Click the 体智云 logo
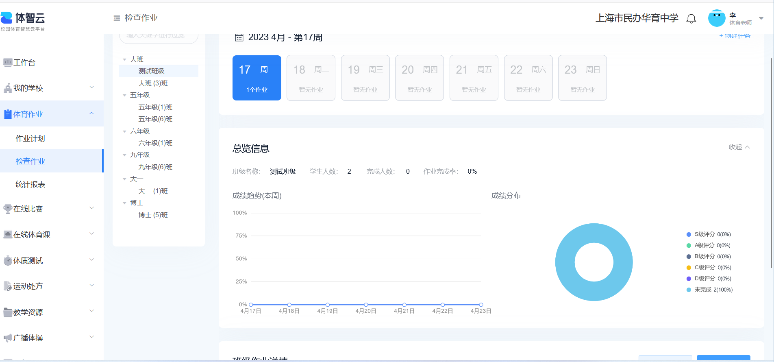 pyautogui.click(x=23, y=21)
